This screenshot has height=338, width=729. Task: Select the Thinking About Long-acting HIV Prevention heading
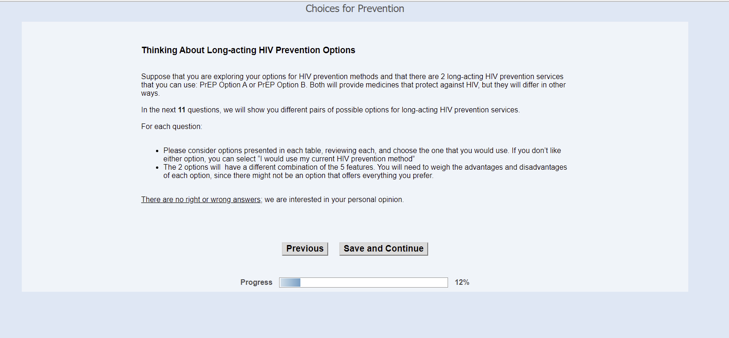[x=248, y=50]
